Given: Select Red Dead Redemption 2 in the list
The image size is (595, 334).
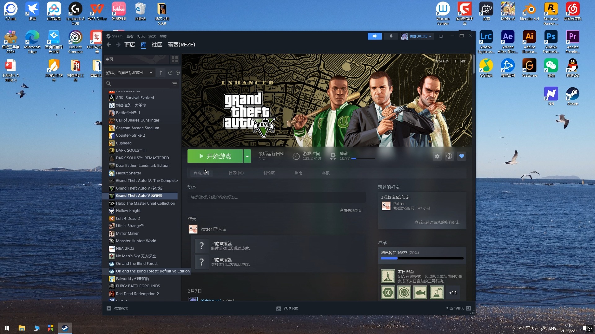Looking at the screenshot, I should coord(137,294).
